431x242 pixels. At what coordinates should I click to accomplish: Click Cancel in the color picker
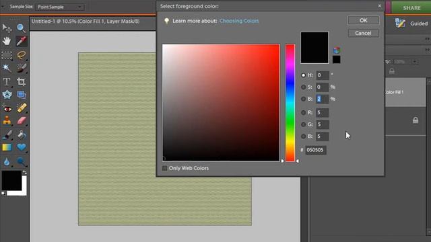coord(364,33)
